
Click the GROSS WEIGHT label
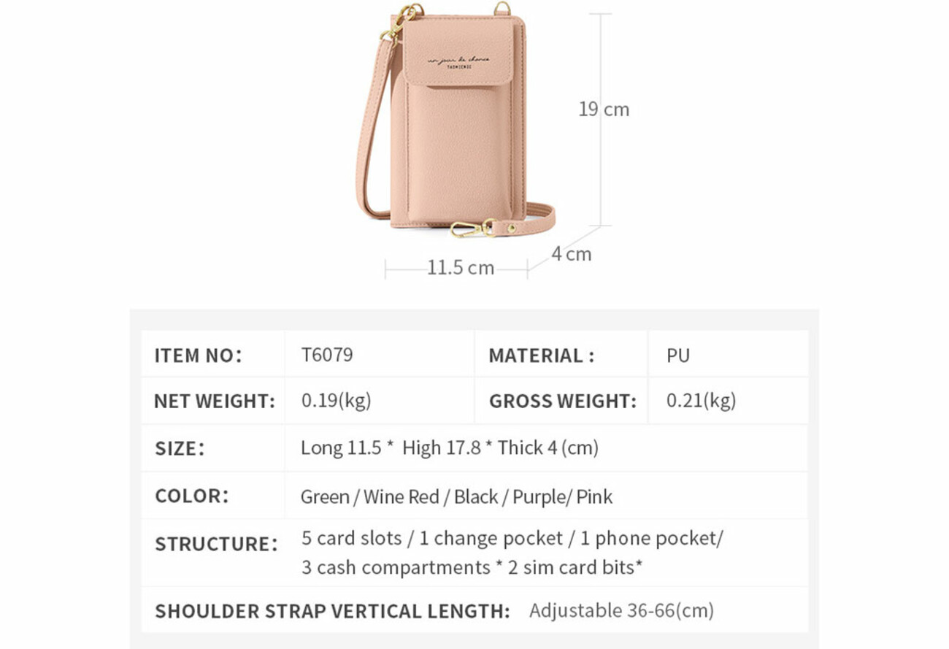coord(563,402)
